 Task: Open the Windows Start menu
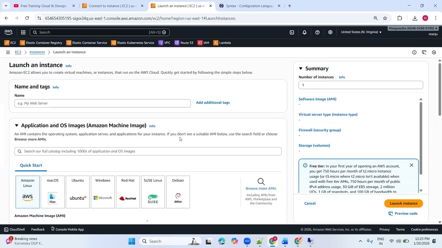pyautogui.click(x=132, y=241)
